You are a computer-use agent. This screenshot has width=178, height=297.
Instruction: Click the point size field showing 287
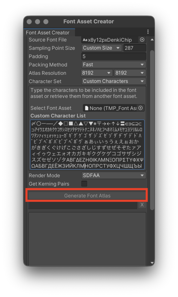point(135,48)
